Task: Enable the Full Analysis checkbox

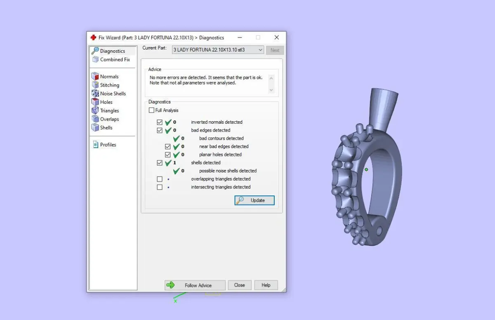Action: click(x=152, y=111)
